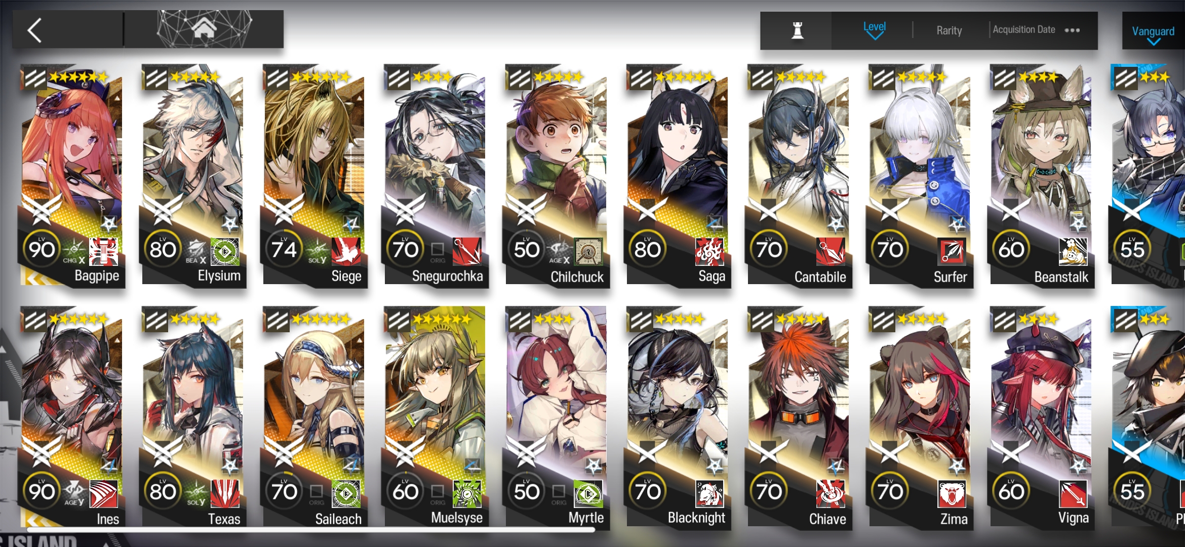This screenshot has width=1185, height=547.
Task: Click the back arrow icon
Action: [x=34, y=30]
